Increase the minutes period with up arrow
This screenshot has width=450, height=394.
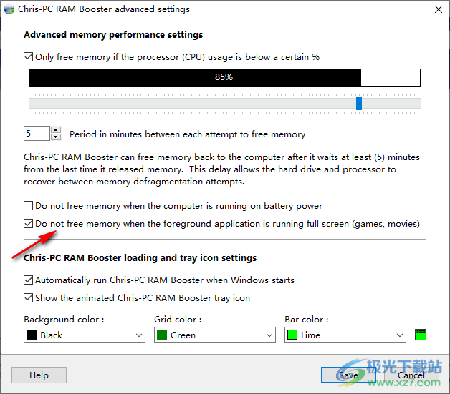(x=56, y=130)
